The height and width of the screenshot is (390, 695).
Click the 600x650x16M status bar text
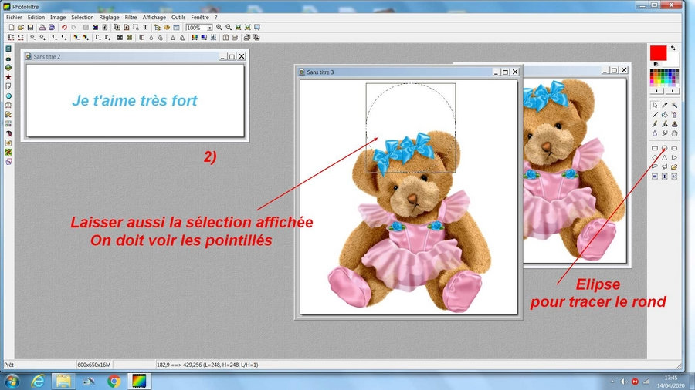point(94,365)
